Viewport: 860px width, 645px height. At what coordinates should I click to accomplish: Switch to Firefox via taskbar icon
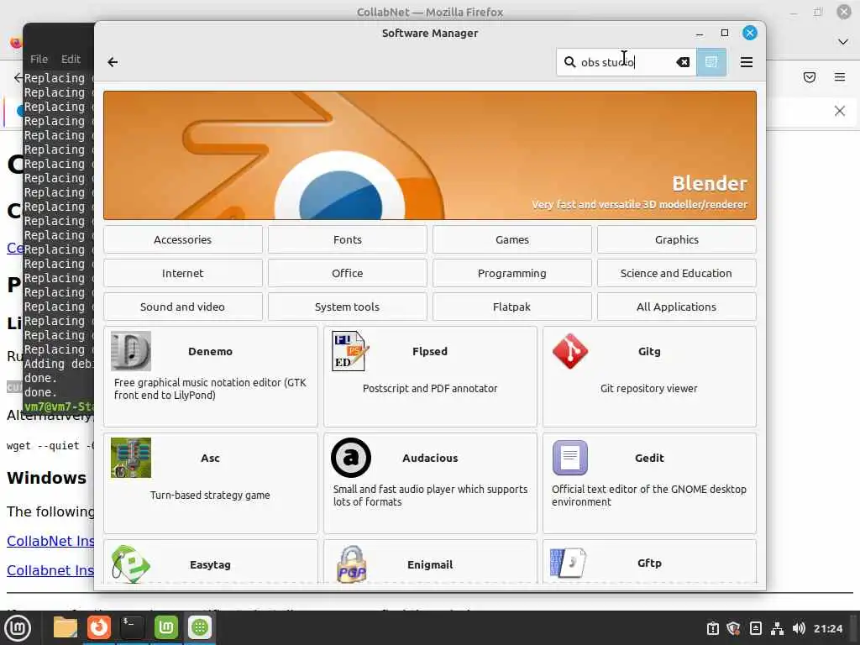point(99,627)
